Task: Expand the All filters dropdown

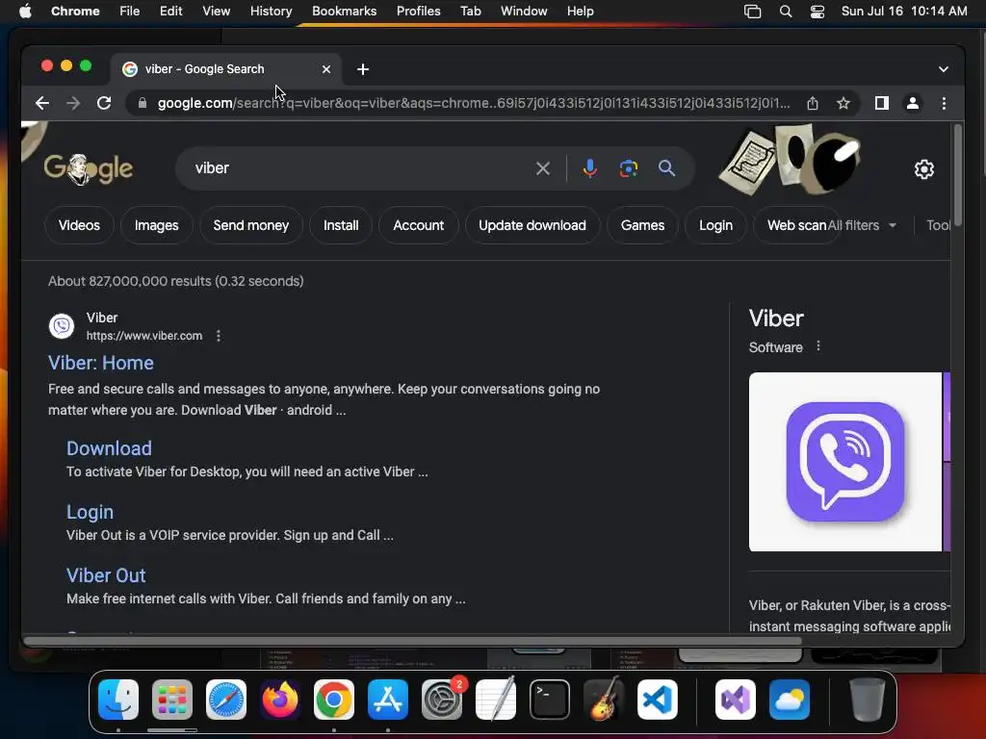Action: click(862, 225)
